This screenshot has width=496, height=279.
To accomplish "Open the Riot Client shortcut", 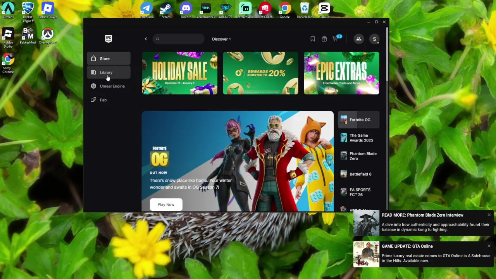I will click(265, 10).
